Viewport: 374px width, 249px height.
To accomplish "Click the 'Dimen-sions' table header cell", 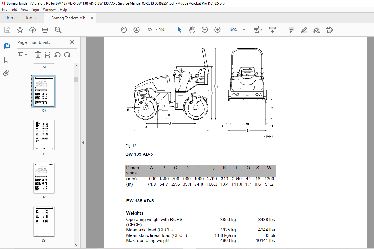I will point(133,170).
